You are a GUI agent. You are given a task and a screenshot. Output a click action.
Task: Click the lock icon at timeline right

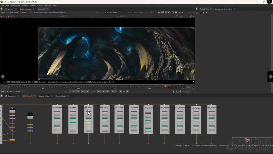tap(180, 92)
